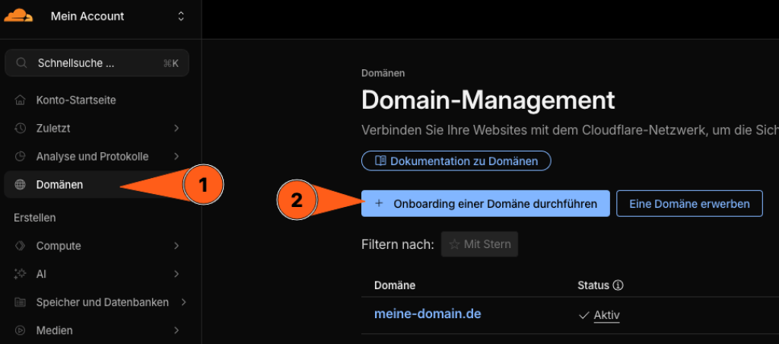779x344 pixels.
Task: Click the Cloudflare logo icon
Action: point(18,16)
